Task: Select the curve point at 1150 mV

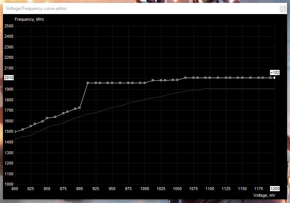Action: tap(242, 78)
